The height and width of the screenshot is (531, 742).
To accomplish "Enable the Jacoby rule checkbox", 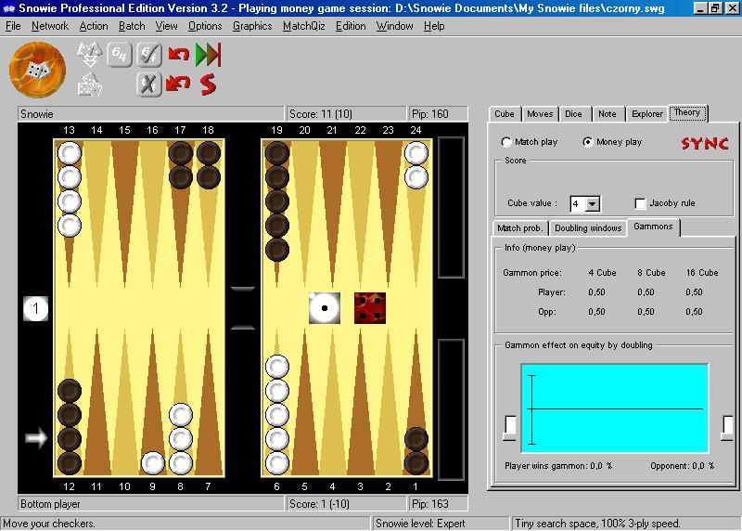I will point(640,203).
